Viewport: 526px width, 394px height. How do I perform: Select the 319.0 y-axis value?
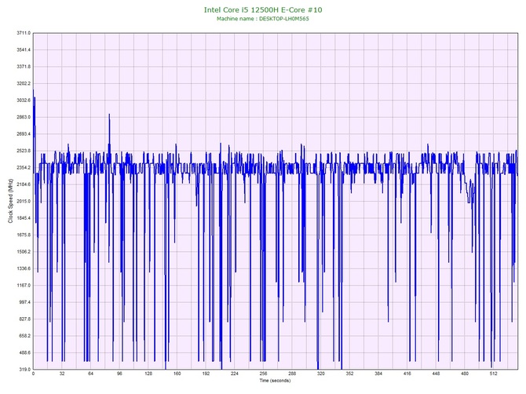25,369
